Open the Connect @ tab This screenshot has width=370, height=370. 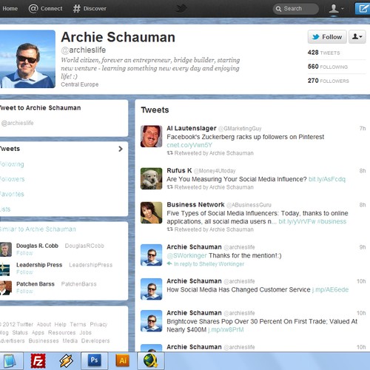tap(45, 9)
